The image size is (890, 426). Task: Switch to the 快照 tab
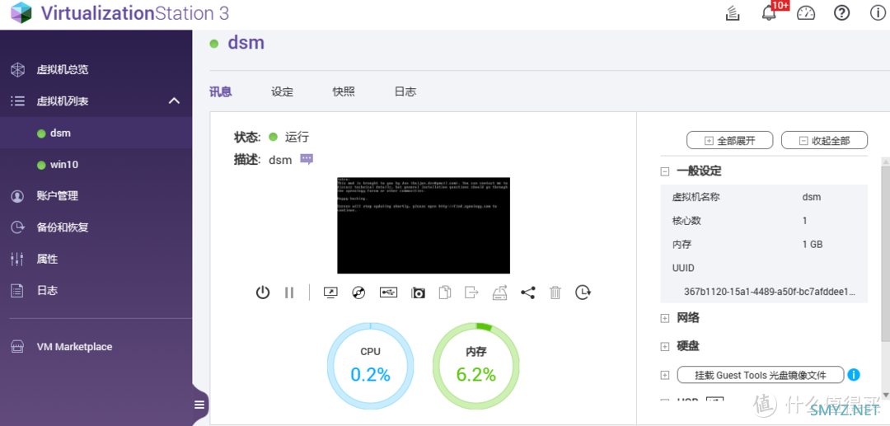click(x=344, y=92)
